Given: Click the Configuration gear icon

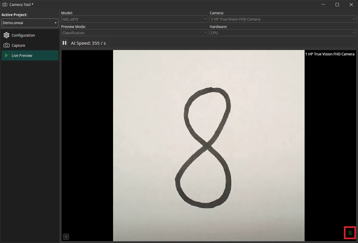Looking at the screenshot, I should click(x=7, y=35).
